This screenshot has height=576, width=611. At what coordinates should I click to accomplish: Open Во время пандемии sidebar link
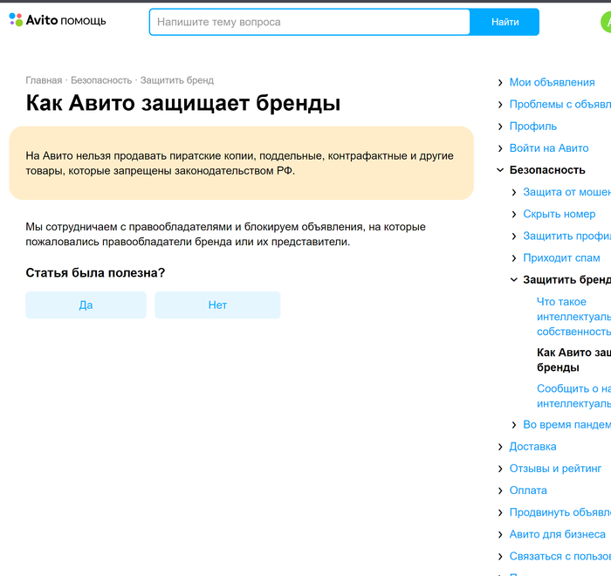(567, 424)
